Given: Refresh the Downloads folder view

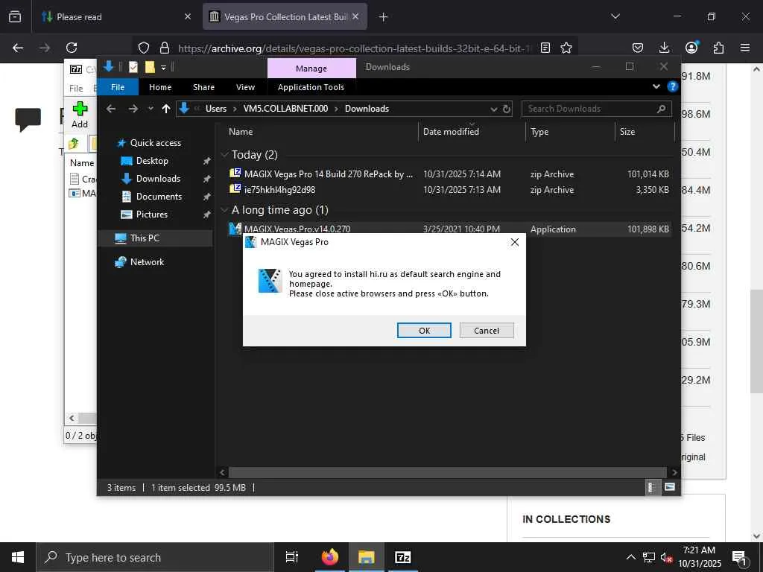Looking at the screenshot, I should (507, 109).
